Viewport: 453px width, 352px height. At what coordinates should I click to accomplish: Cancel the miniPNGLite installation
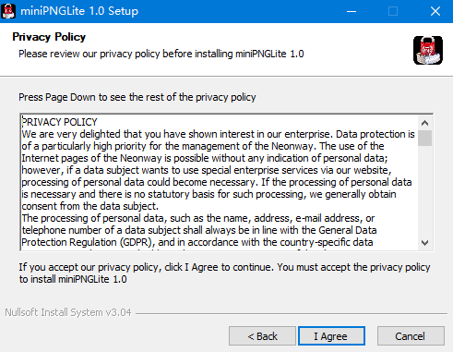click(411, 336)
